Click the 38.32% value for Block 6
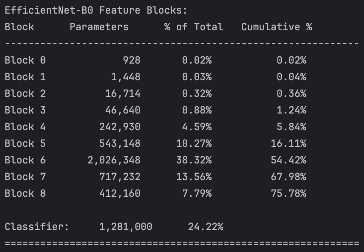 coord(194,160)
